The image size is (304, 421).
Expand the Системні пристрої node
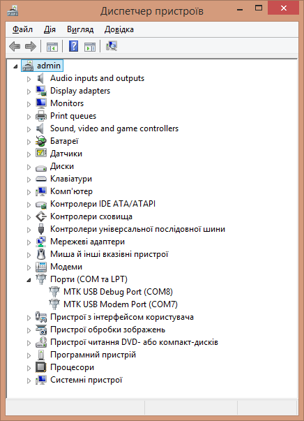click(29, 381)
